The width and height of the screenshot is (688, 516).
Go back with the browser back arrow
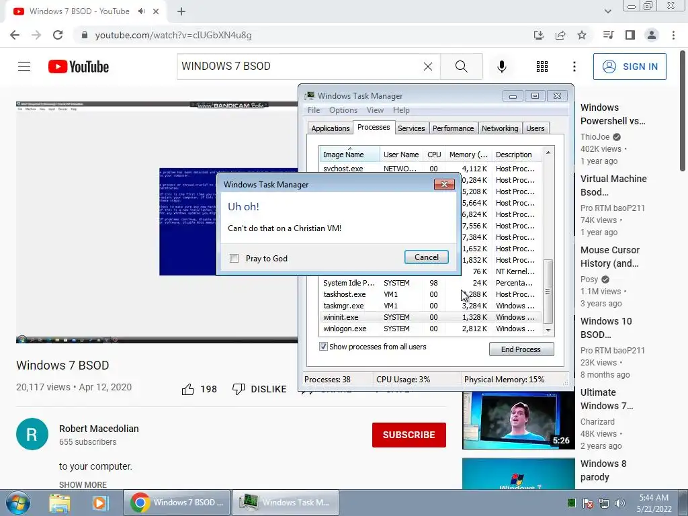[x=15, y=35]
